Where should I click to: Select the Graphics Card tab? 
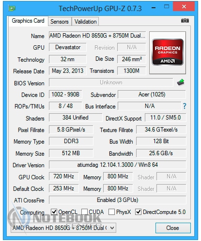tap(28, 21)
